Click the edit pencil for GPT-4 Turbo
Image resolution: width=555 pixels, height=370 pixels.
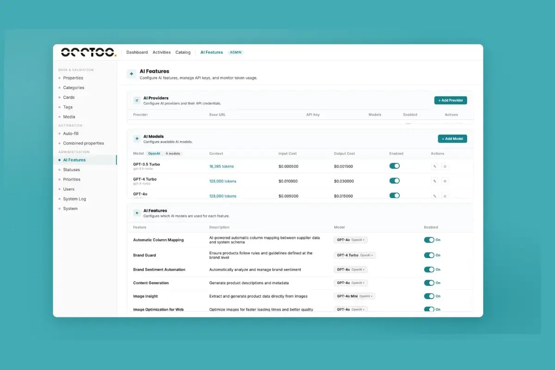click(434, 181)
